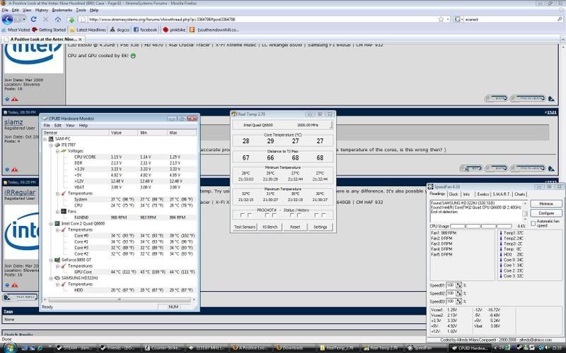The image size is (566, 353).
Task: Stop loading with the X toolbar icon
Action: [46, 20]
